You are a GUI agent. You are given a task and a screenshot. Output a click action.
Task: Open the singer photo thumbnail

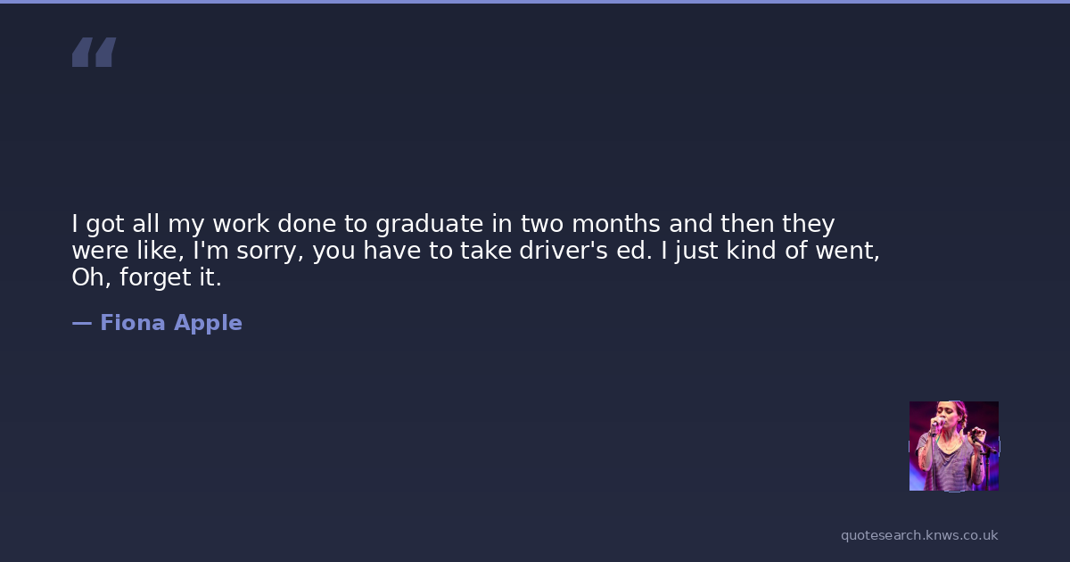coord(953,446)
